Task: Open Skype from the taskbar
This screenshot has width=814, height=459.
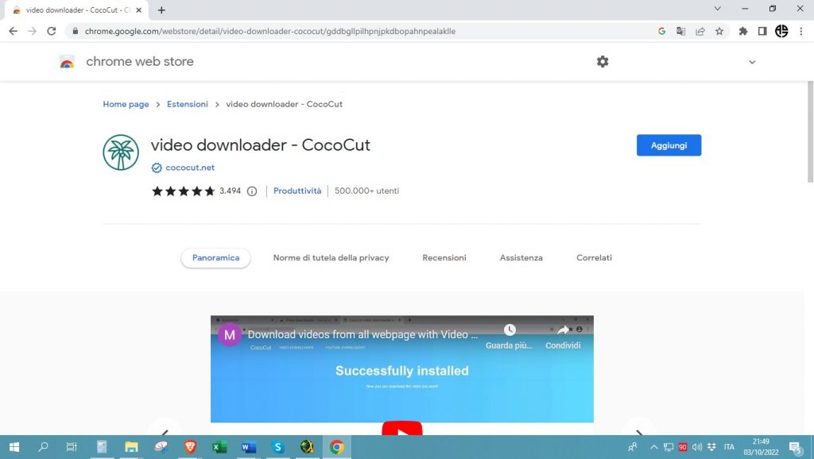Action: coord(277,446)
